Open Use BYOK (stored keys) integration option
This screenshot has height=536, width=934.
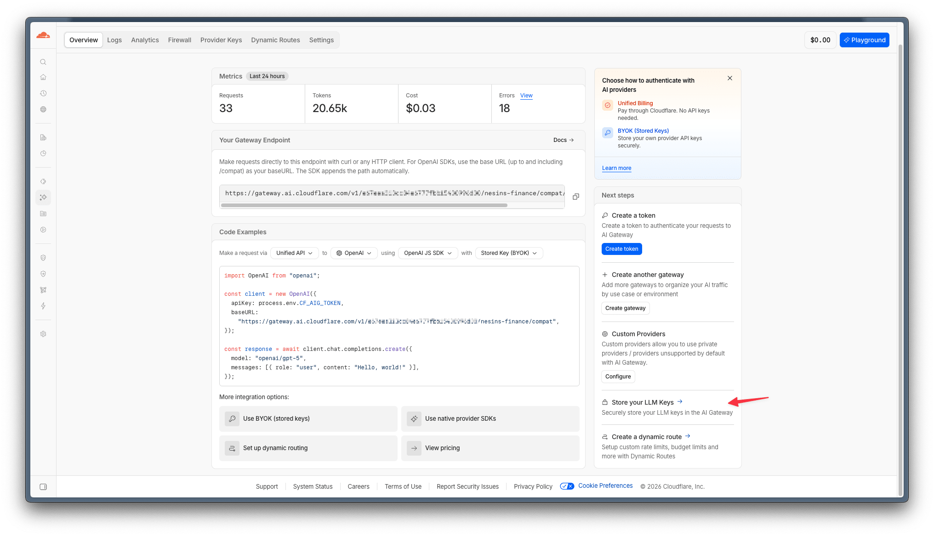pos(308,419)
